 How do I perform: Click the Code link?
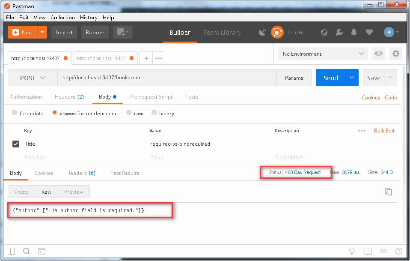(x=391, y=97)
